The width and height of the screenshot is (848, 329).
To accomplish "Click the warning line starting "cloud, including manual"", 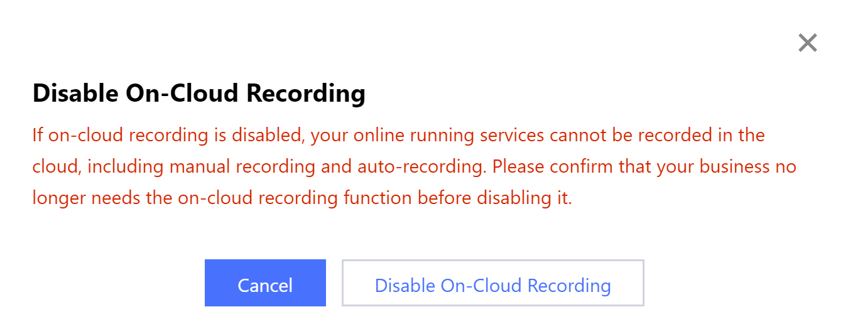I will pos(414,166).
